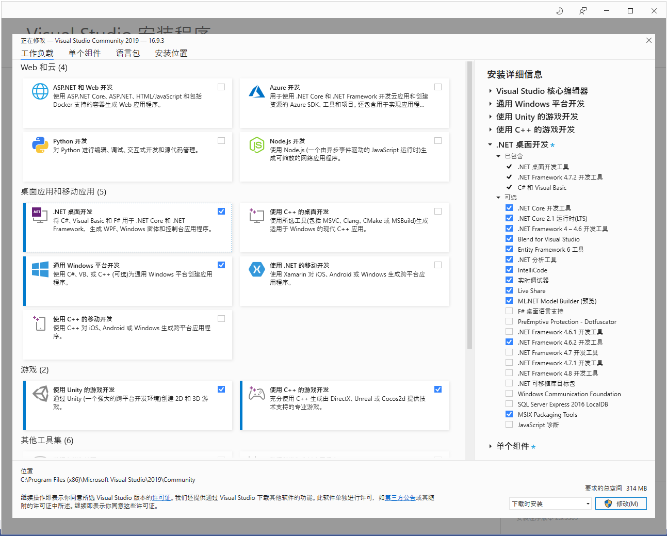The height and width of the screenshot is (536, 667).
Task: Open the 下载时安装 install mode dropdown
Action: (550, 503)
